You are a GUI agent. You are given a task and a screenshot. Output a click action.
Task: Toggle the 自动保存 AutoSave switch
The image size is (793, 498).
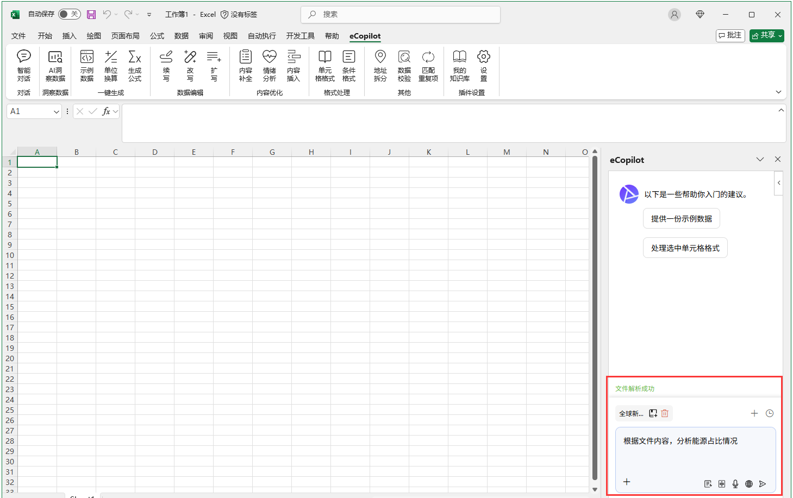(x=69, y=14)
